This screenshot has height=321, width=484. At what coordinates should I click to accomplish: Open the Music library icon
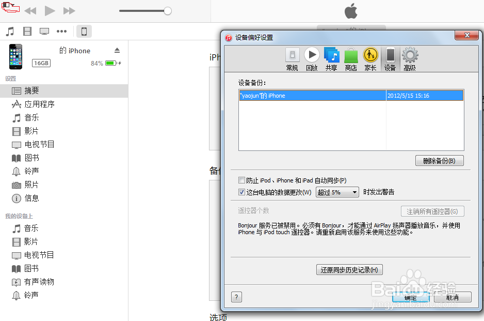10,31
